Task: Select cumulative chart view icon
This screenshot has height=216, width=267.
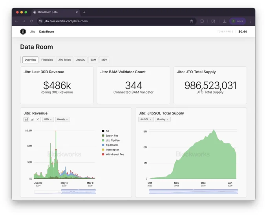Action: [x=32, y=119]
